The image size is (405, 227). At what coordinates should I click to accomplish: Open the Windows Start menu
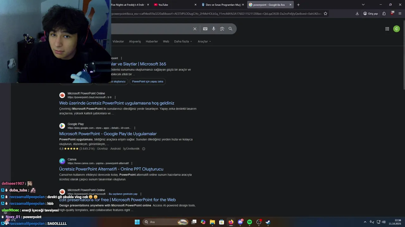point(137,222)
